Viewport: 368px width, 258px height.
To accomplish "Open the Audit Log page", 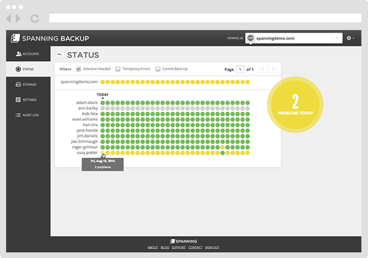I will tap(28, 115).
